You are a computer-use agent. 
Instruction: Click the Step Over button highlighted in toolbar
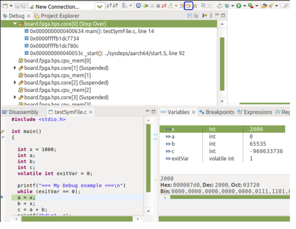pos(189,6)
